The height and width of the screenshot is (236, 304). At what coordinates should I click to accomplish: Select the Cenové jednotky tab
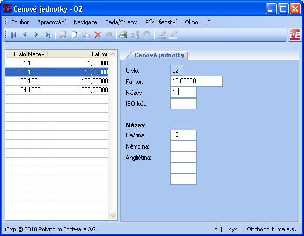tap(159, 55)
